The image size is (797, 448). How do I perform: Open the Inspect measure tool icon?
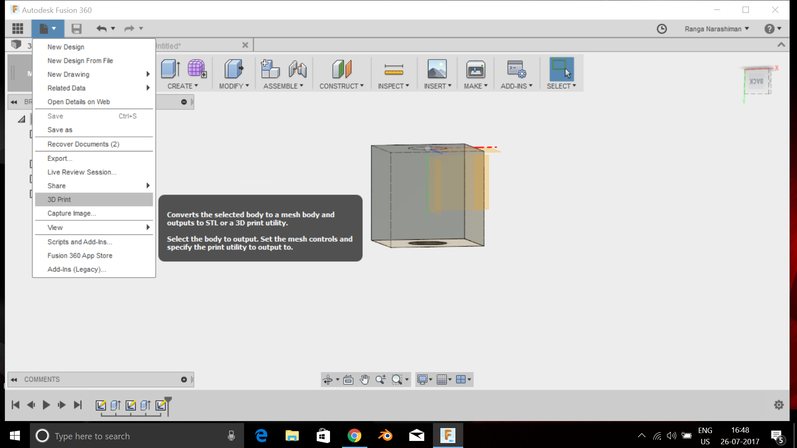(x=393, y=71)
